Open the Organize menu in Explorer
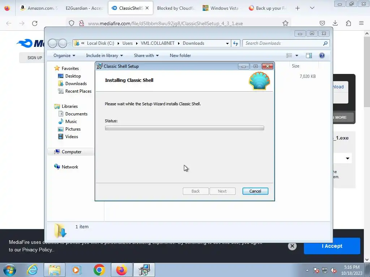Screen dimensions: 370x277 [x=64, y=56]
